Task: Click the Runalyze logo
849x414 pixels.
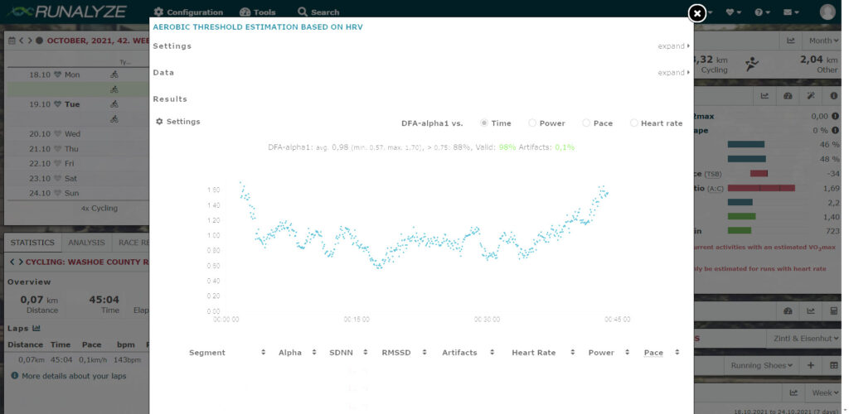Action: pyautogui.click(x=65, y=12)
